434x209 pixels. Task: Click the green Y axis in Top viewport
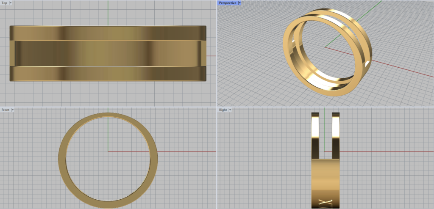coord(108,12)
